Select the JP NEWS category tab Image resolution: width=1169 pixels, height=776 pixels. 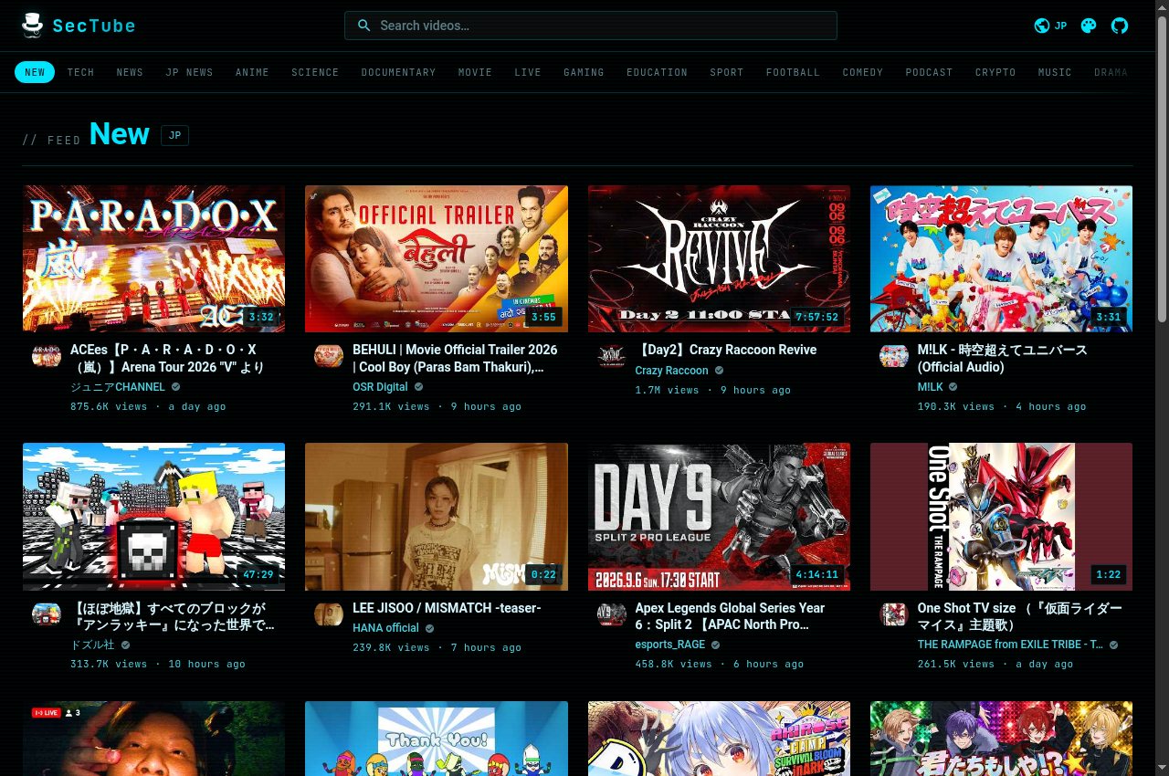pyautogui.click(x=189, y=72)
